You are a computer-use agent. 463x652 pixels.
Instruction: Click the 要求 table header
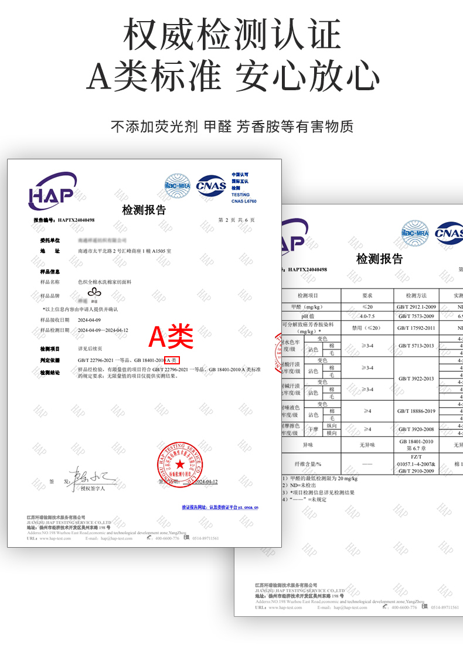tap(367, 296)
